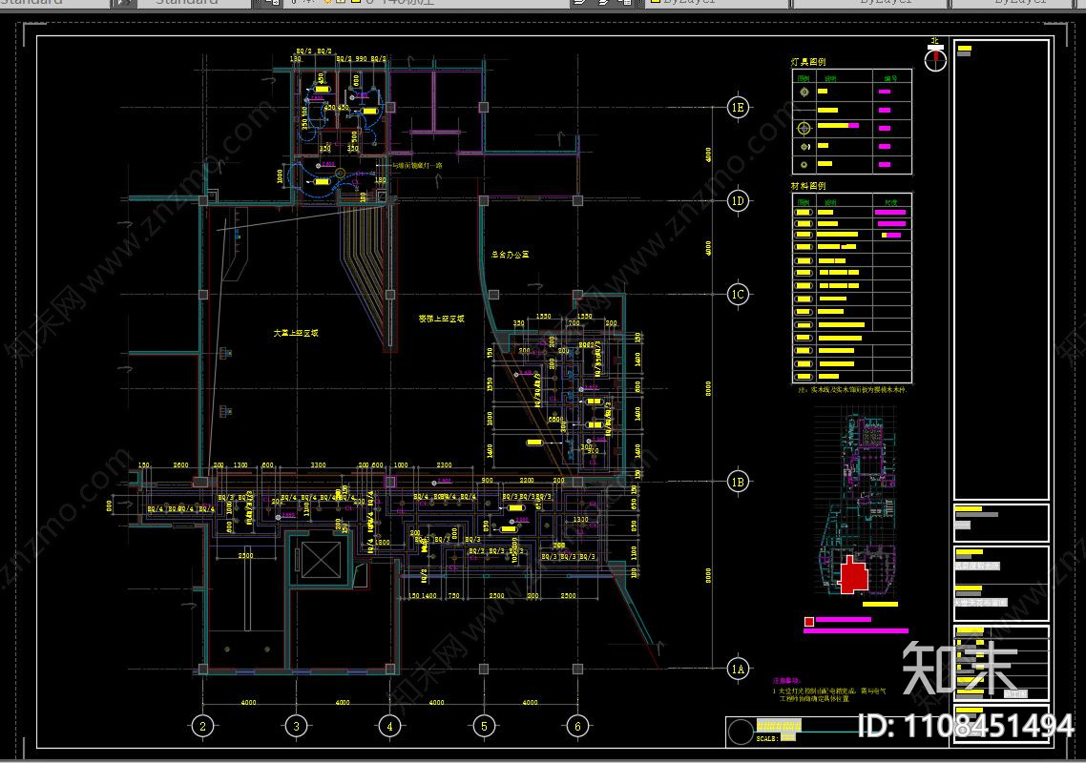Click the 材料图例 legend title
Image resolution: width=1086 pixels, height=763 pixels.
coord(808,186)
